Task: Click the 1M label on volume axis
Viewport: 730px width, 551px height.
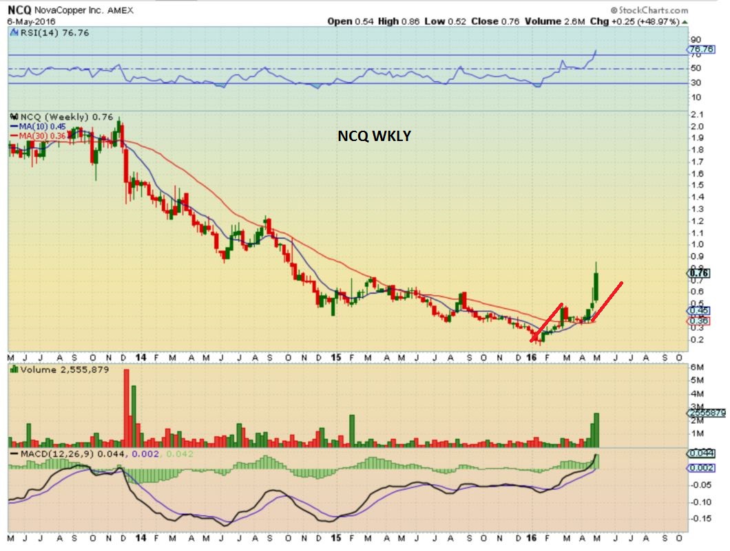Action: pyautogui.click(x=697, y=433)
